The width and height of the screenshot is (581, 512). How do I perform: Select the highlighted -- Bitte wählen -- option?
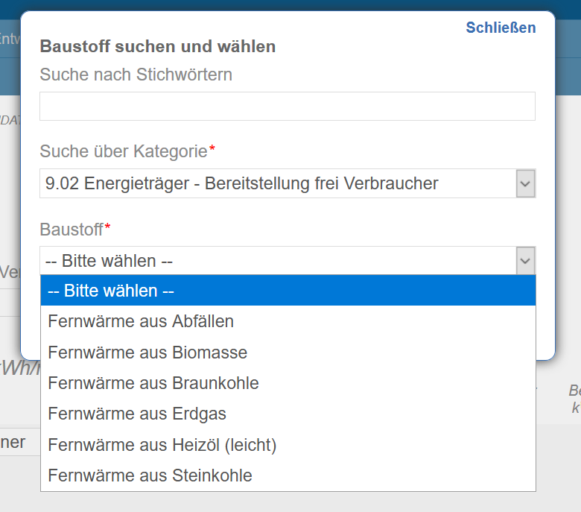(x=288, y=291)
